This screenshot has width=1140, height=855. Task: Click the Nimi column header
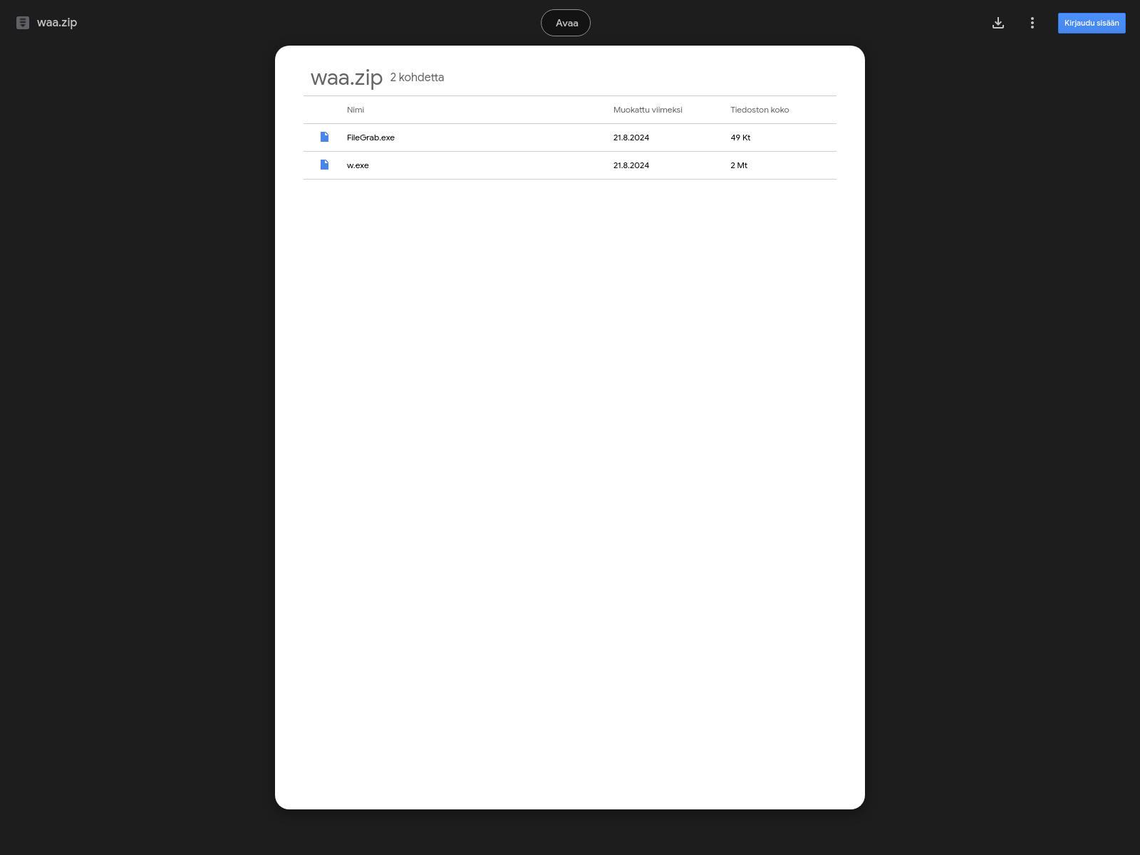[x=356, y=110]
